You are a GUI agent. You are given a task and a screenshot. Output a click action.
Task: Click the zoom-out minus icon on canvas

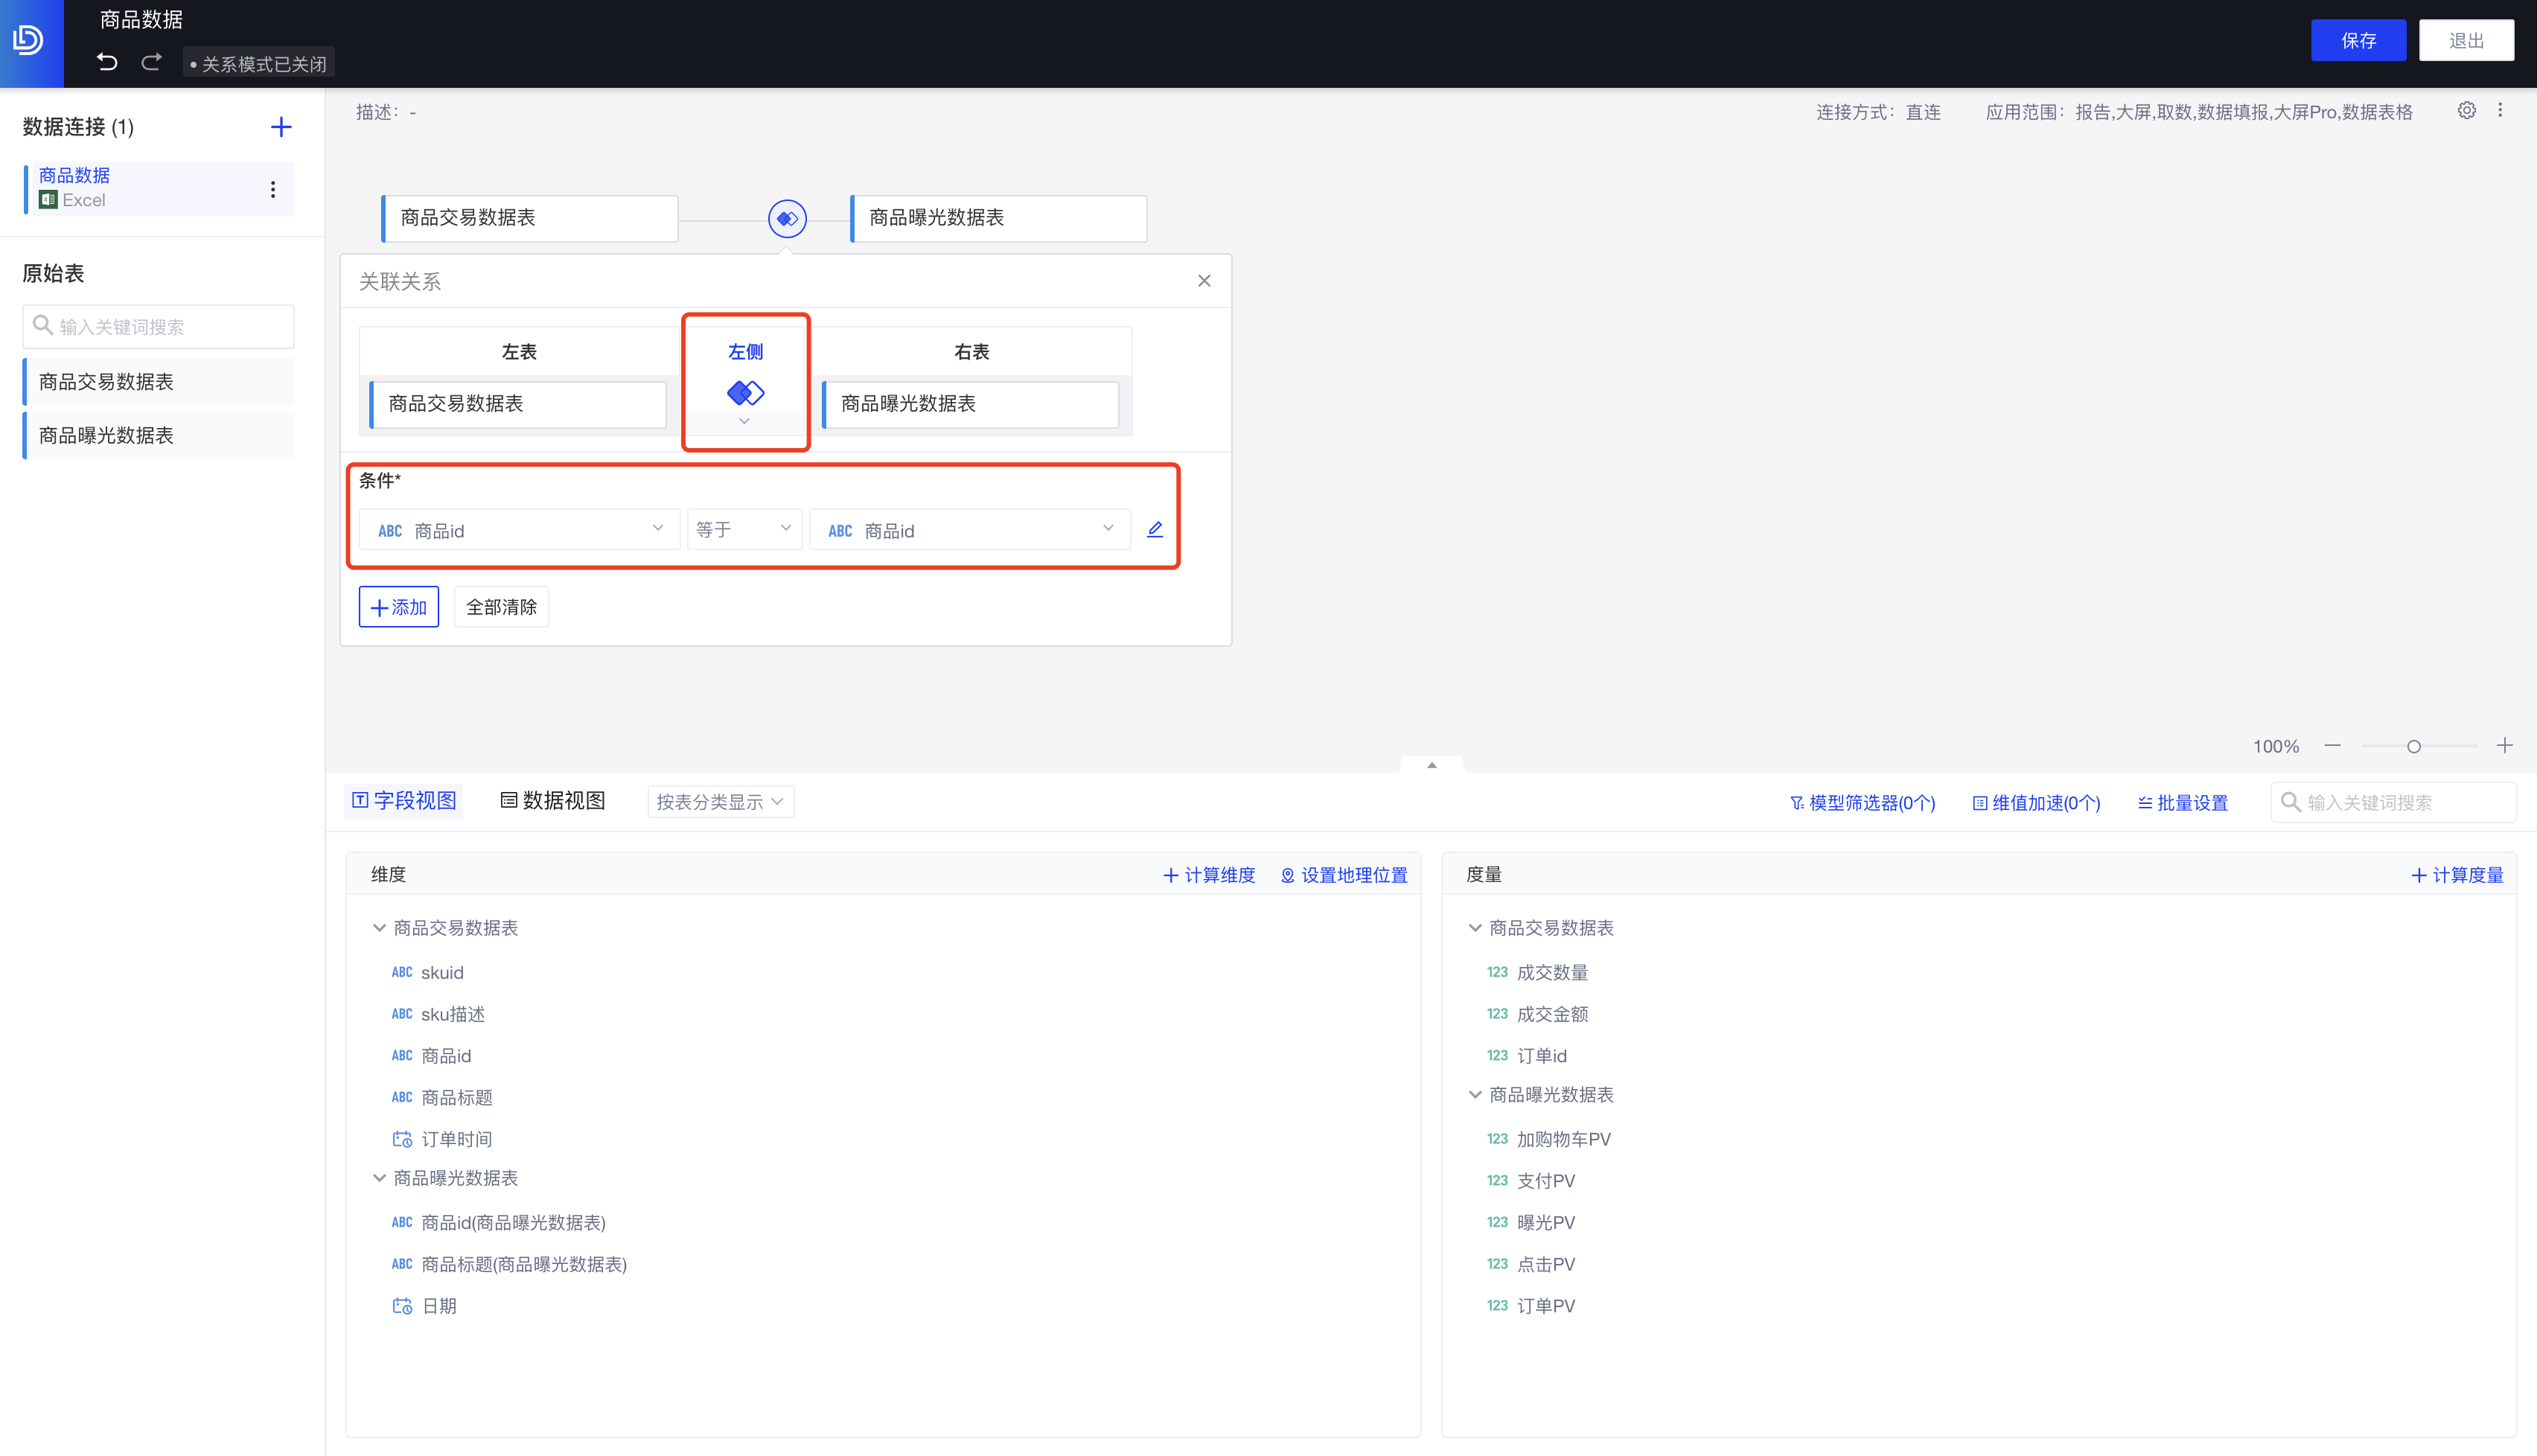tap(2332, 745)
